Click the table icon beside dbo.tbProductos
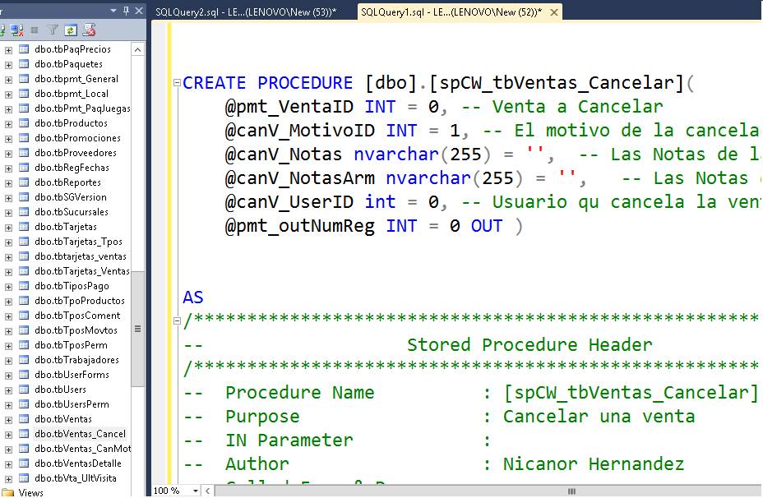The height and width of the screenshot is (498, 763). (x=25, y=123)
